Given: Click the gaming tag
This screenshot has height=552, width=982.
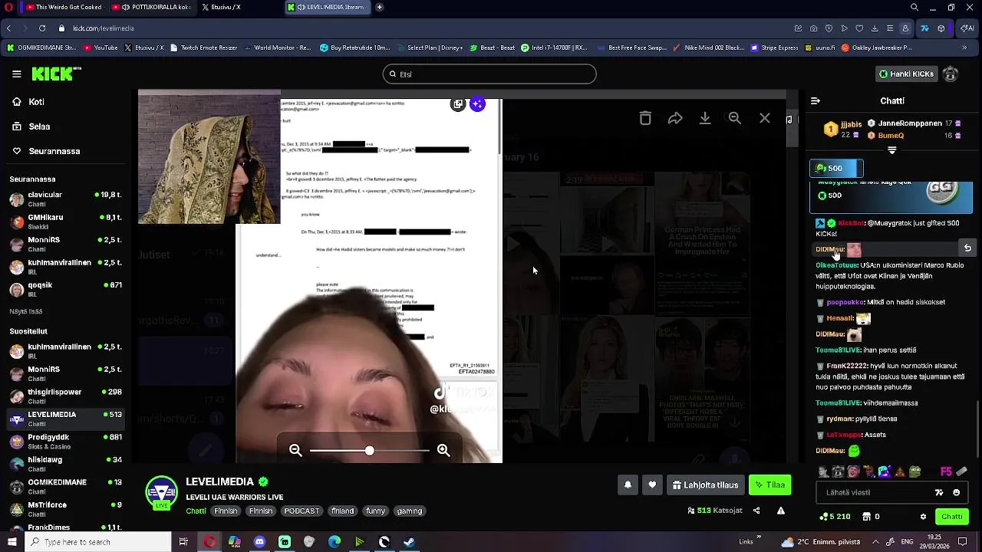Looking at the screenshot, I should pos(410,511).
